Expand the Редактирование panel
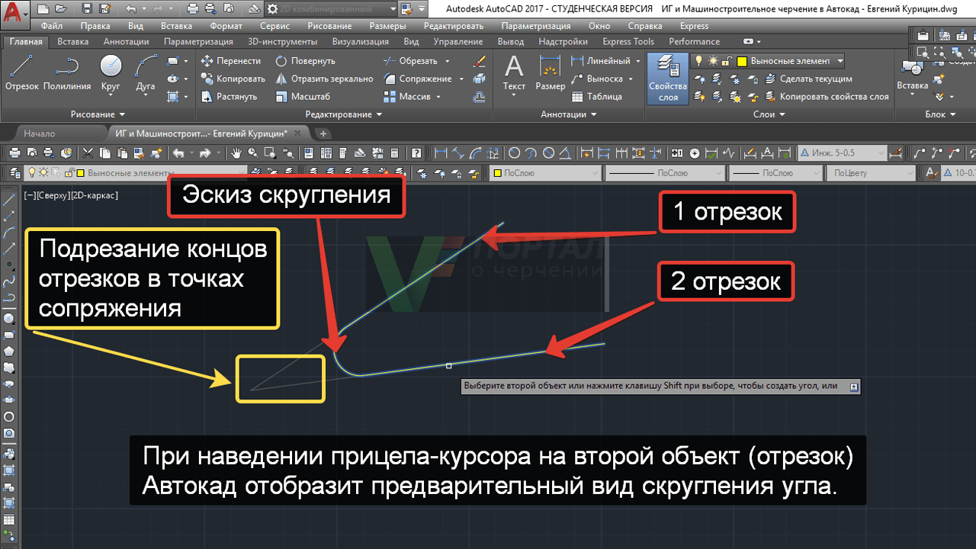The height and width of the screenshot is (549, 976). click(344, 114)
